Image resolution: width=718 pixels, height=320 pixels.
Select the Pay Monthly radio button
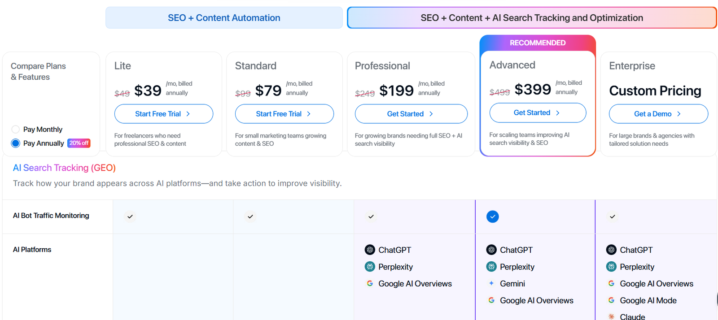[16, 130]
